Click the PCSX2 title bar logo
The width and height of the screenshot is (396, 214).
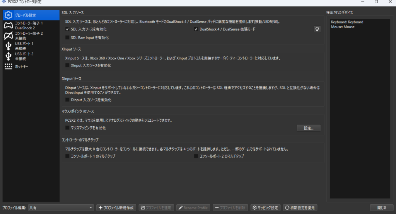click(4, 2)
